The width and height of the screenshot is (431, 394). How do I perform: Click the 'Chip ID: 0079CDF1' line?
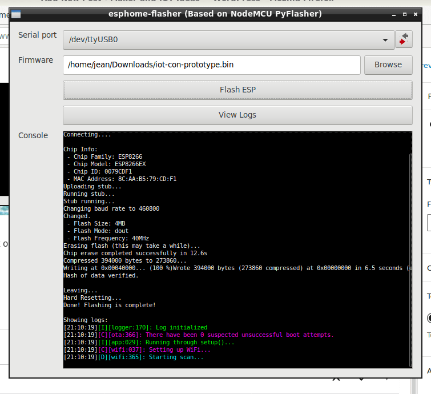pos(99,171)
